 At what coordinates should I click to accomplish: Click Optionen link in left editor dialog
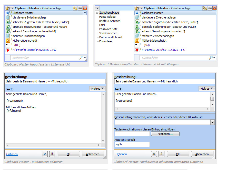pyautogui.click(x=12, y=154)
